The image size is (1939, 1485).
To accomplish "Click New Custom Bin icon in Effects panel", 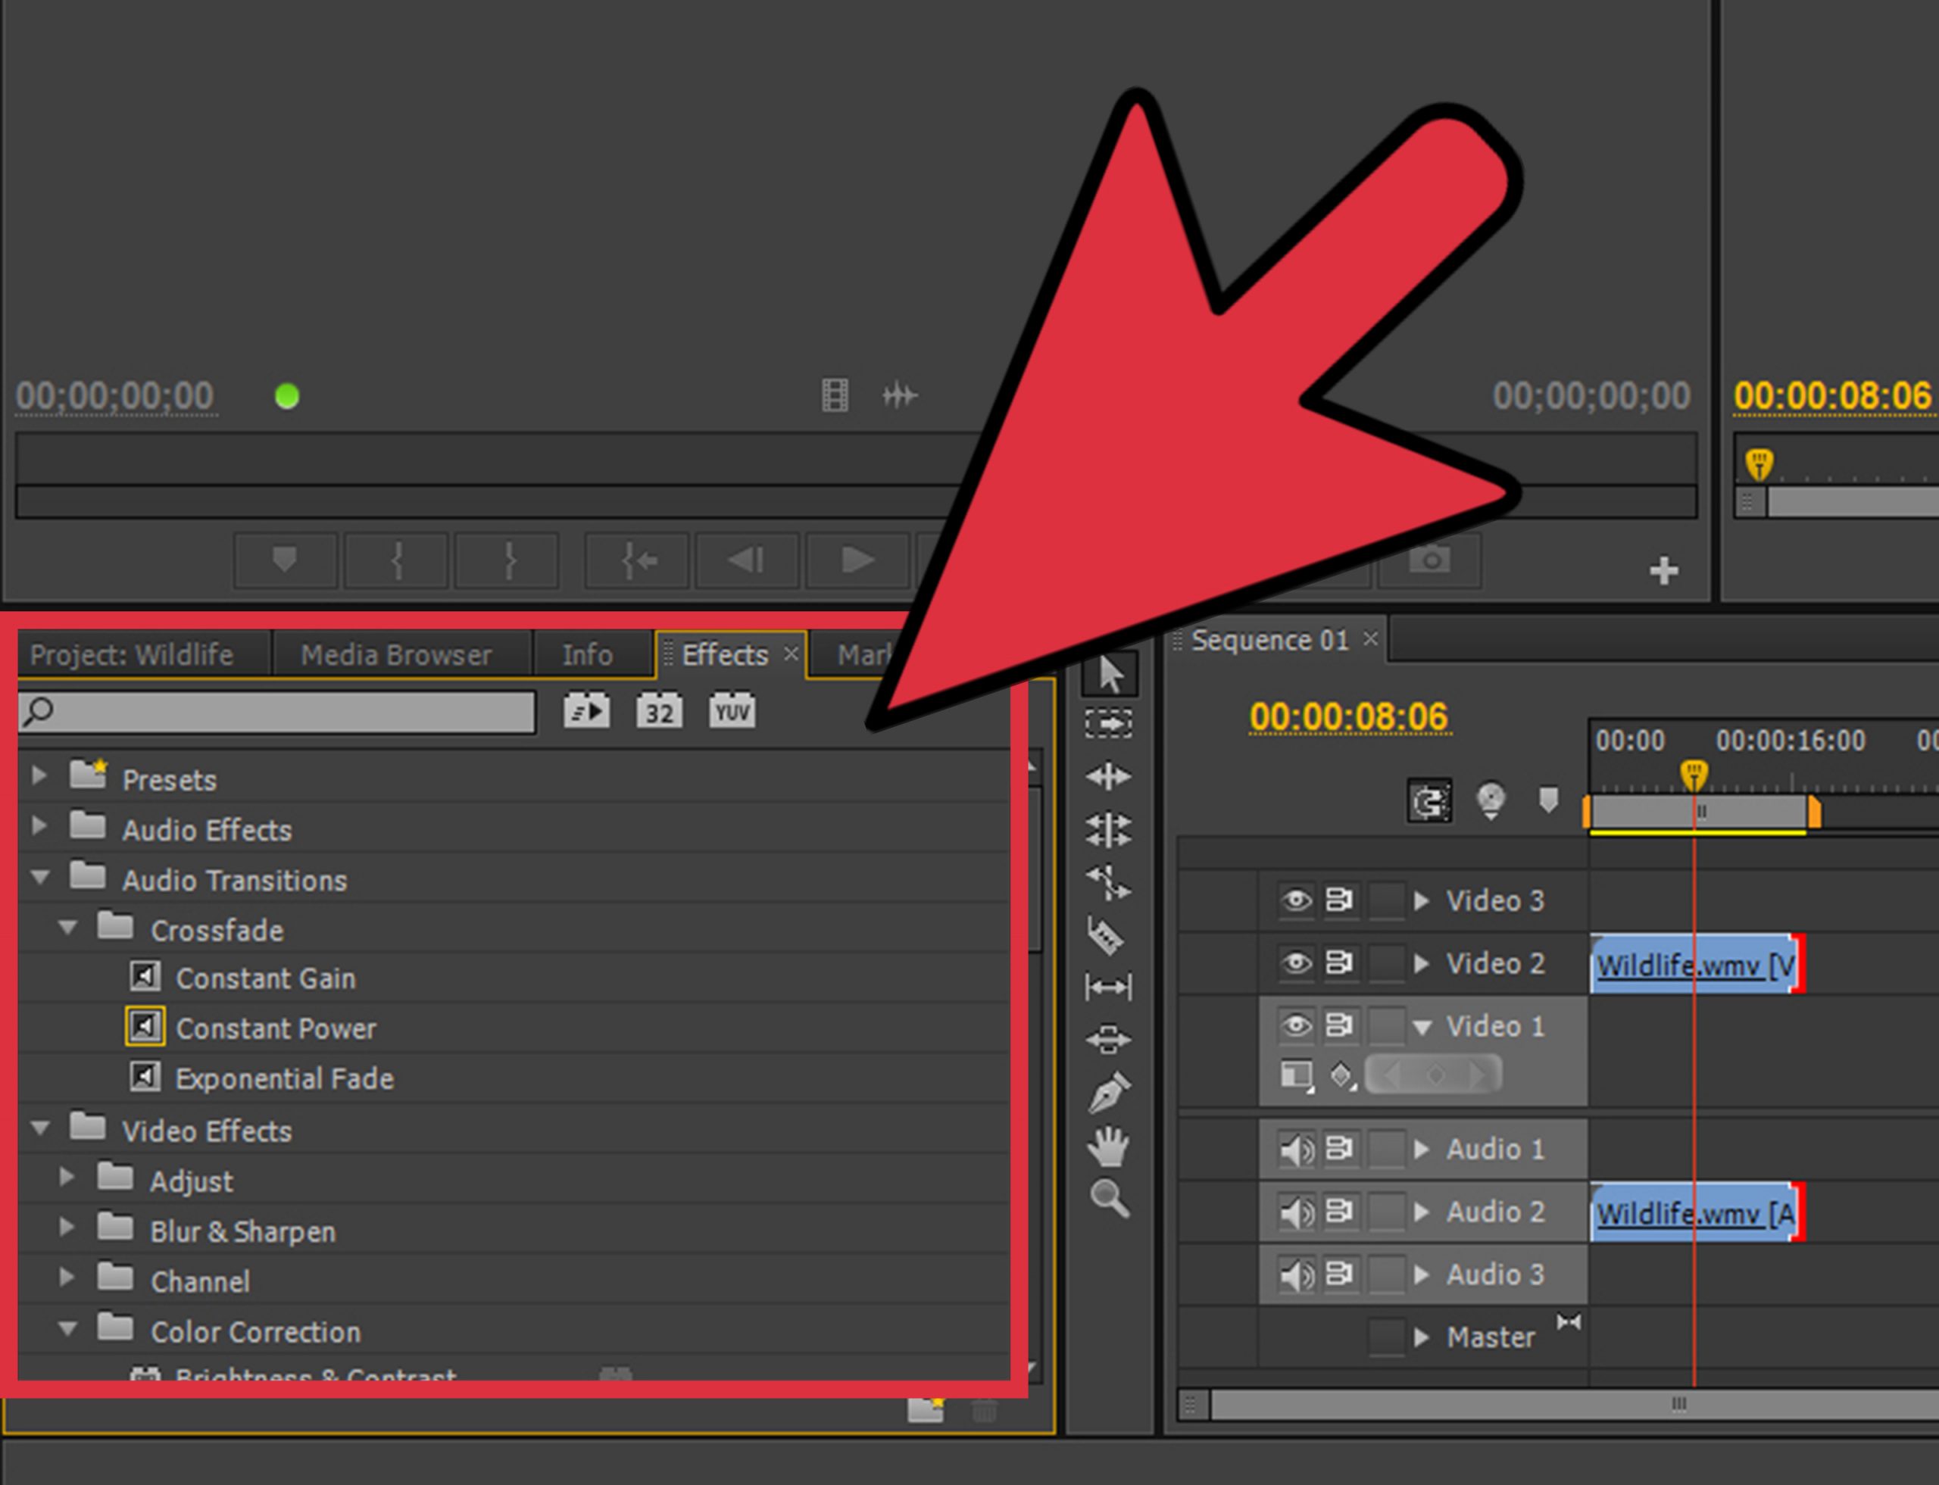I will (926, 1409).
